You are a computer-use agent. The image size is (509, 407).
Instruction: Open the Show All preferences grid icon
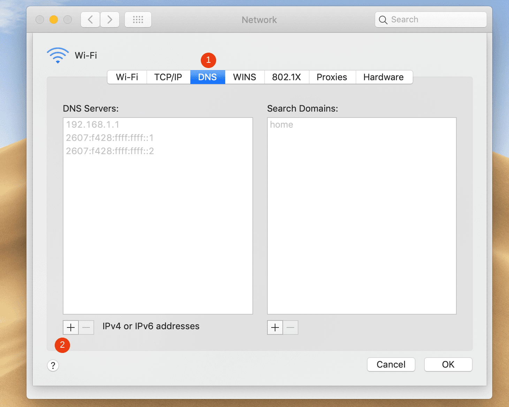[138, 20]
